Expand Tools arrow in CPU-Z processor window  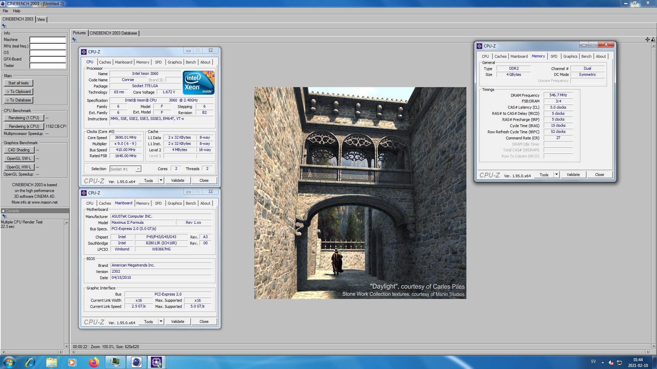point(161,180)
